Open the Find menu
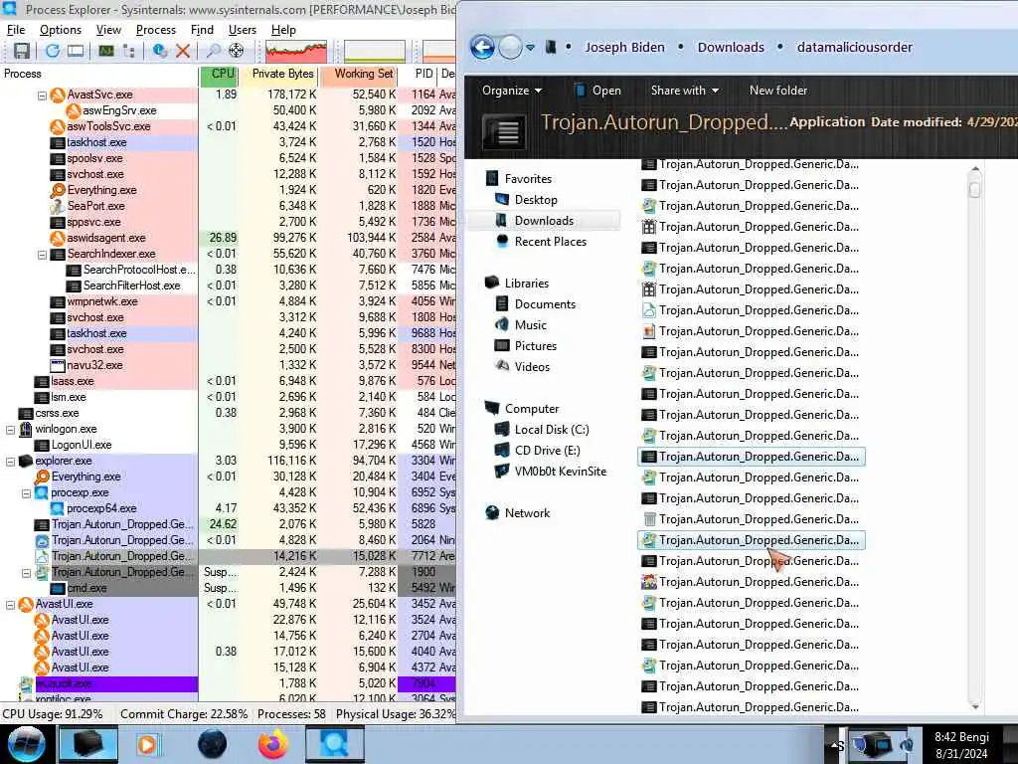The height and width of the screenshot is (764, 1018). pyautogui.click(x=202, y=30)
